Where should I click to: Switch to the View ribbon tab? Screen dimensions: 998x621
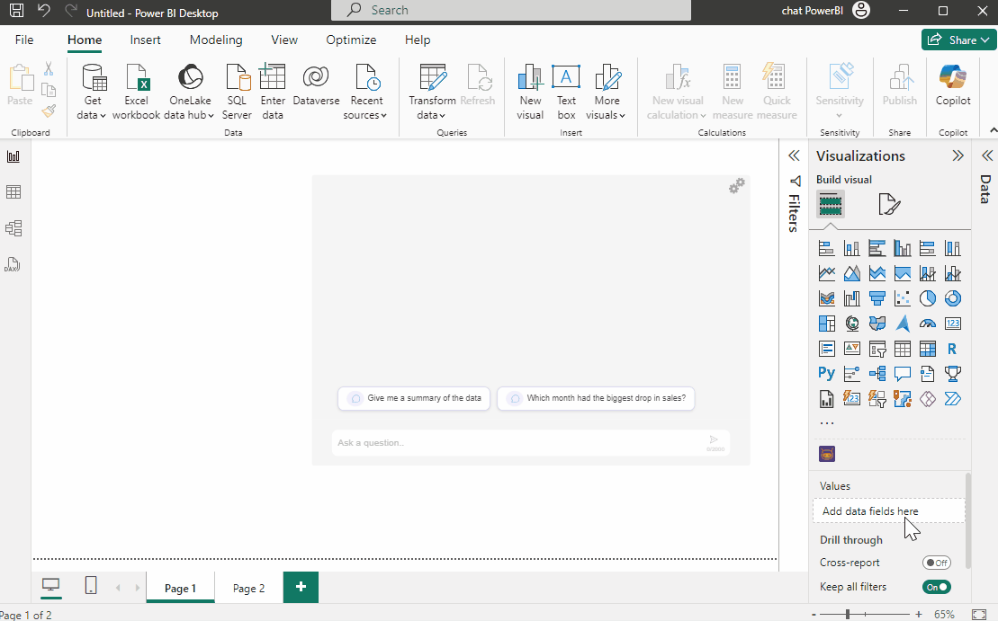[283, 40]
